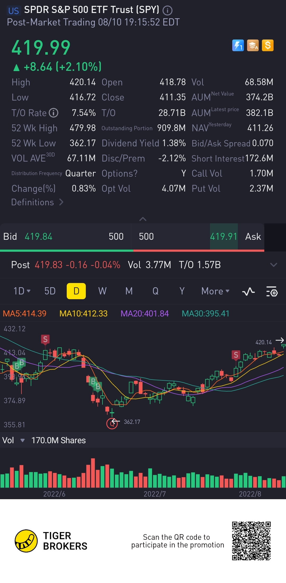Tap the Dividend Yield 1.38% value

[174, 143]
